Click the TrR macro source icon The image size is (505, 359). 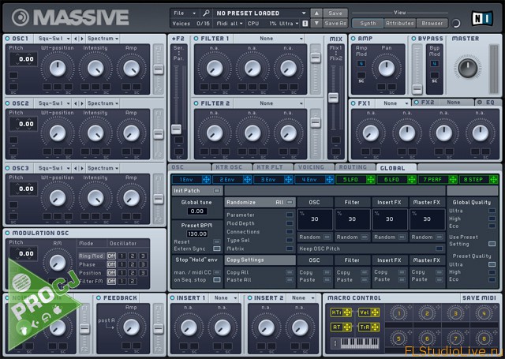(x=364, y=327)
